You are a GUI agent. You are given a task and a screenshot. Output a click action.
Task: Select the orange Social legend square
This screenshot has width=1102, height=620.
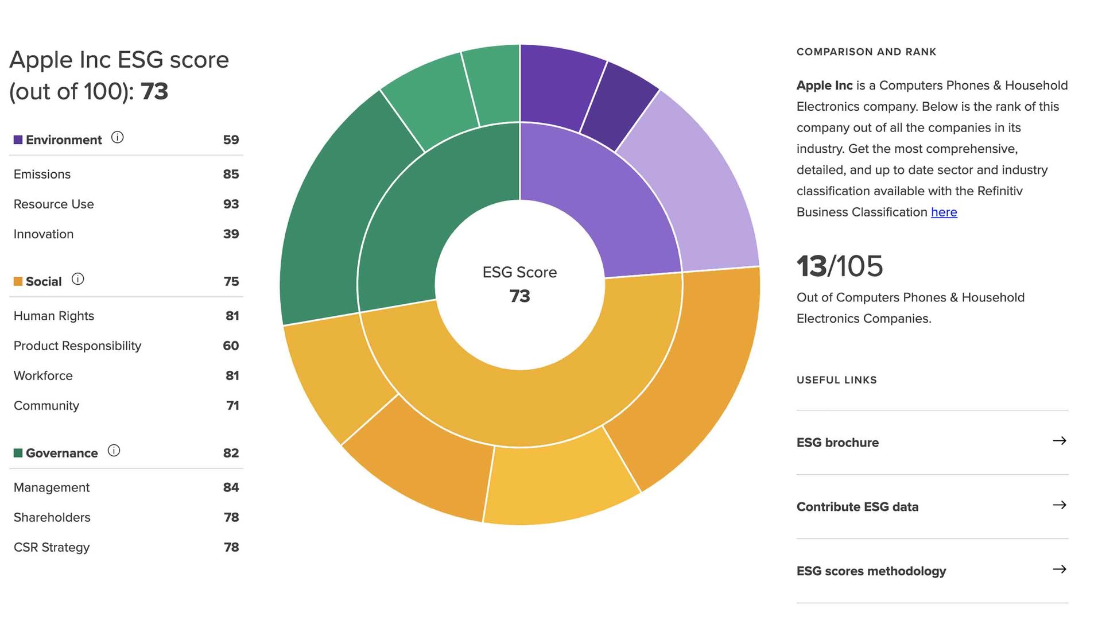(17, 281)
